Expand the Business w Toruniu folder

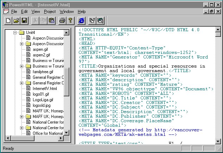pyautogui.click(x=21, y=66)
